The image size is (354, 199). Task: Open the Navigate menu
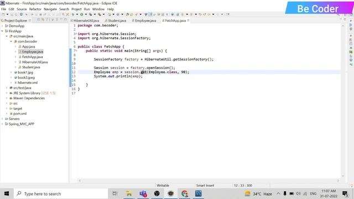pyautogui.click(x=50, y=9)
